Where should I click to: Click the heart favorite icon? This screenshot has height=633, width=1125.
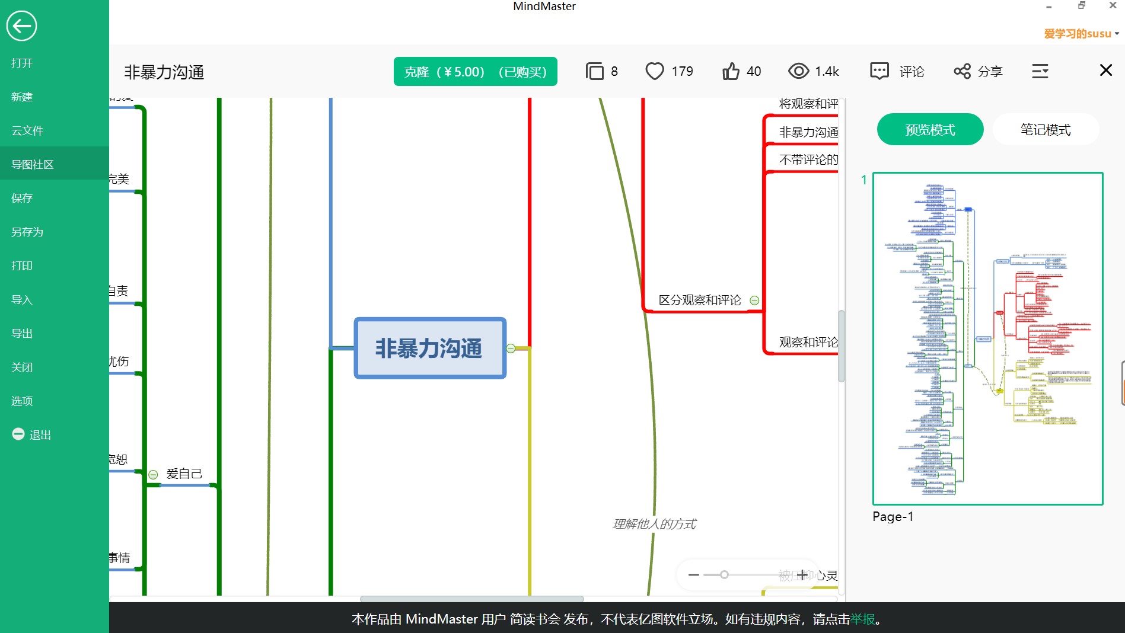[x=655, y=71]
